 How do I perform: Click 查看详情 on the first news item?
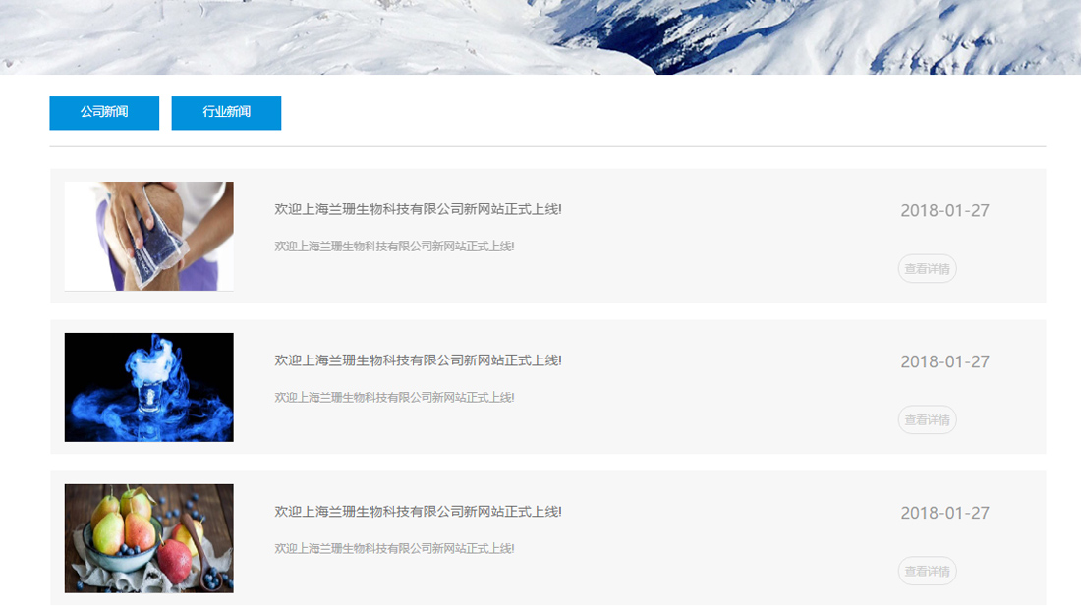pyautogui.click(x=926, y=268)
